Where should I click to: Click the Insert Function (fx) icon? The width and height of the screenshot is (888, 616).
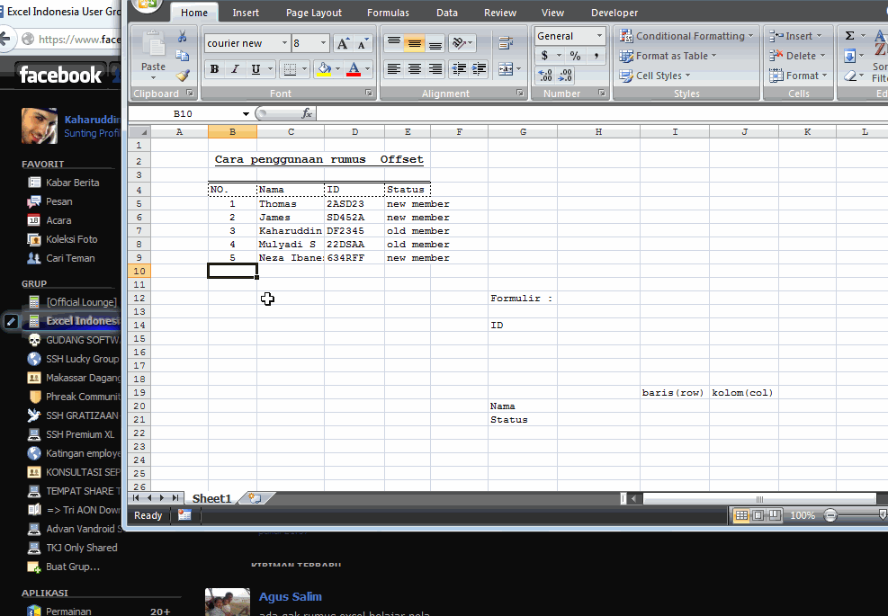tap(307, 113)
